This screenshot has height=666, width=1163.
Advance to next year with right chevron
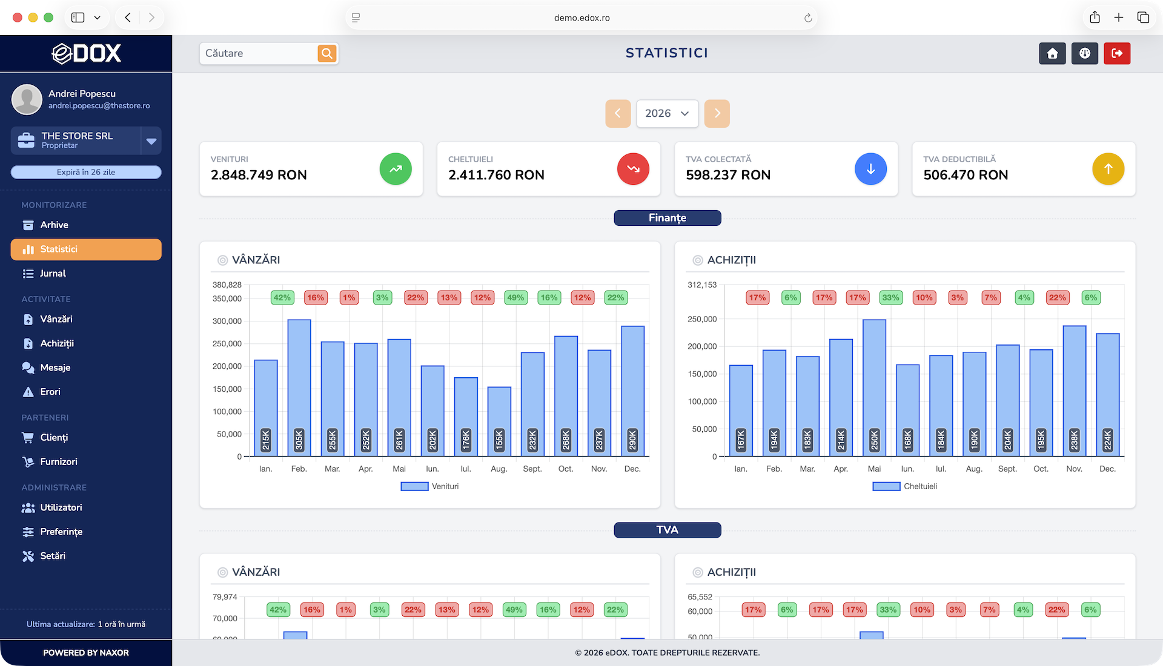point(717,114)
